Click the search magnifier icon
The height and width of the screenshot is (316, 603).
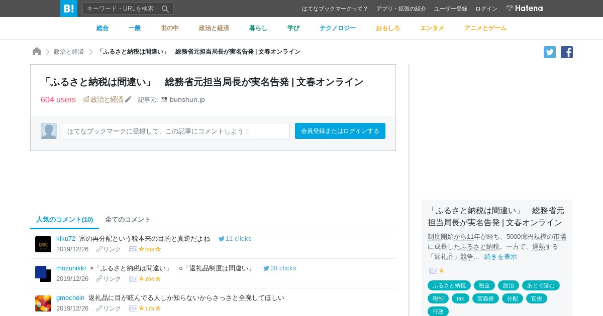tap(165, 9)
